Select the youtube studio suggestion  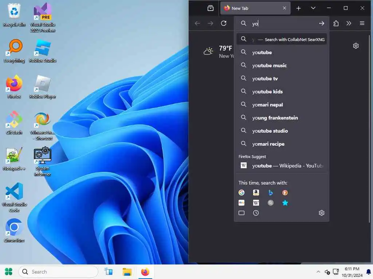point(282,131)
